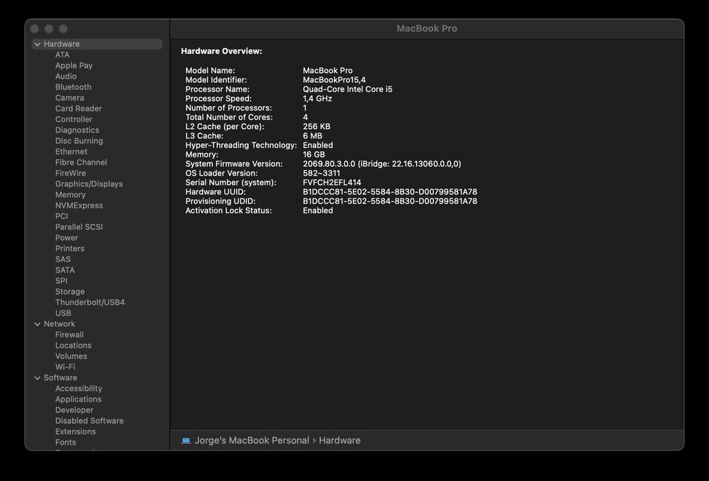Viewport: 709px width, 481px height.
Task: Select Controller in the sidebar
Action: [x=74, y=119]
